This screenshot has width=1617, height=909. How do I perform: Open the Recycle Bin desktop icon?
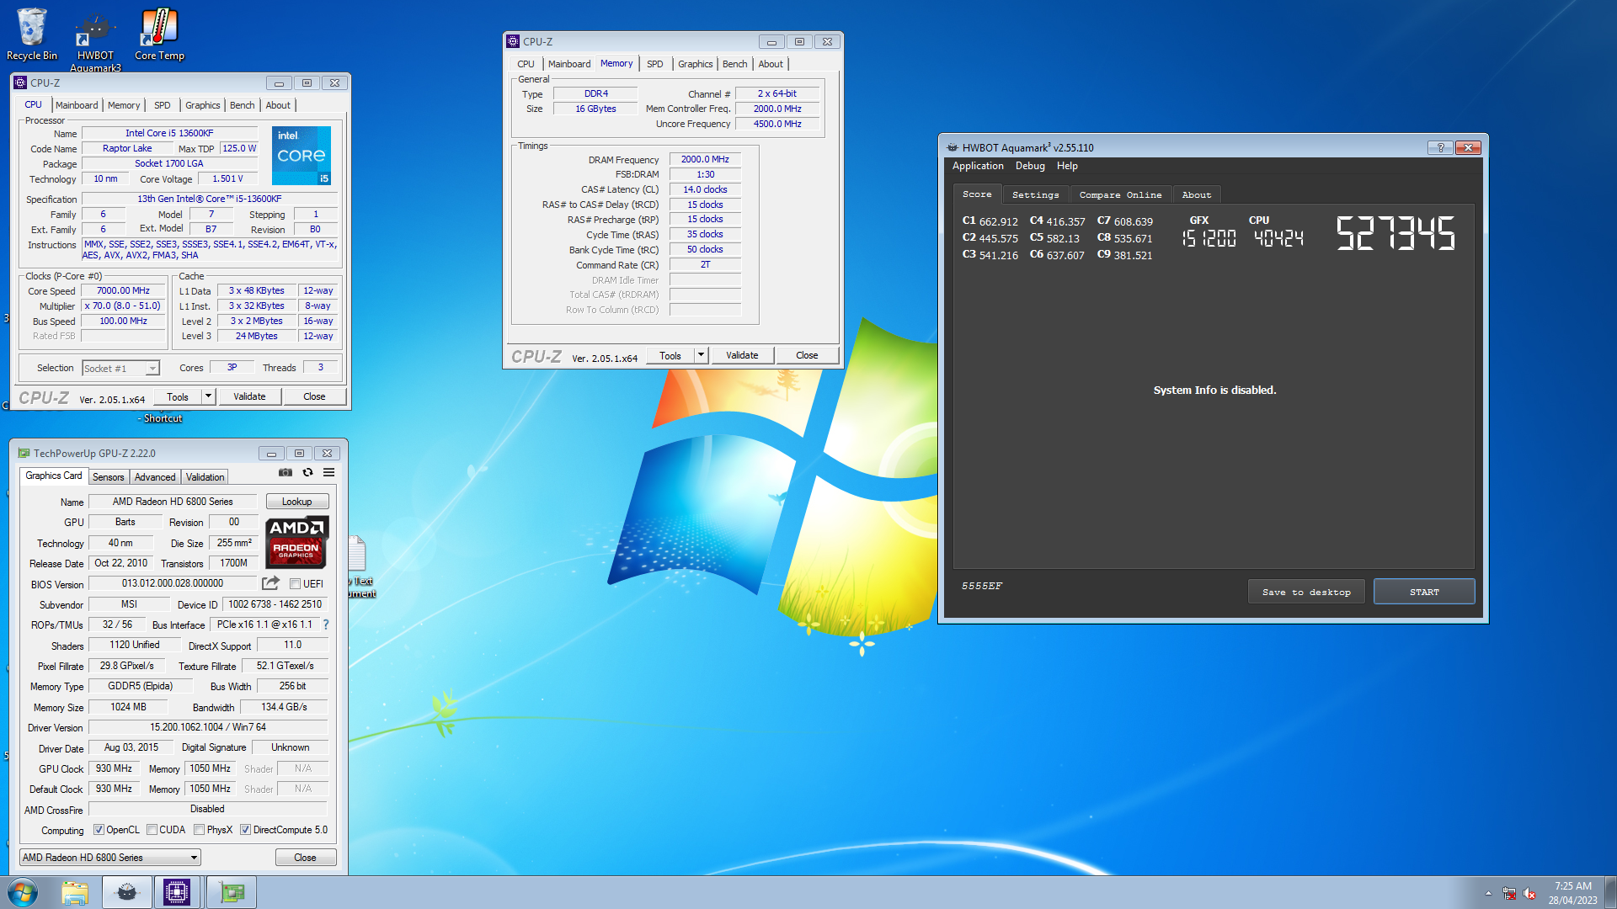32,34
